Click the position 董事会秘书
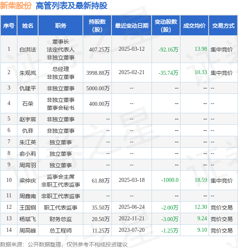This screenshot has height=248, width=238. tap(60, 108)
